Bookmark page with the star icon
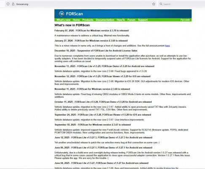This screenshot has width=205, height=169. [154, 4]
